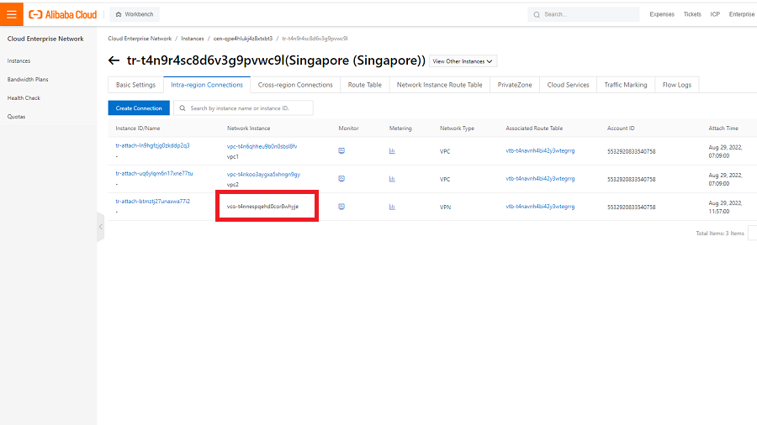Collapse the left sidebar panel handle
The image size is (757, 425).
pyautogui.click(x=100, y=227)
